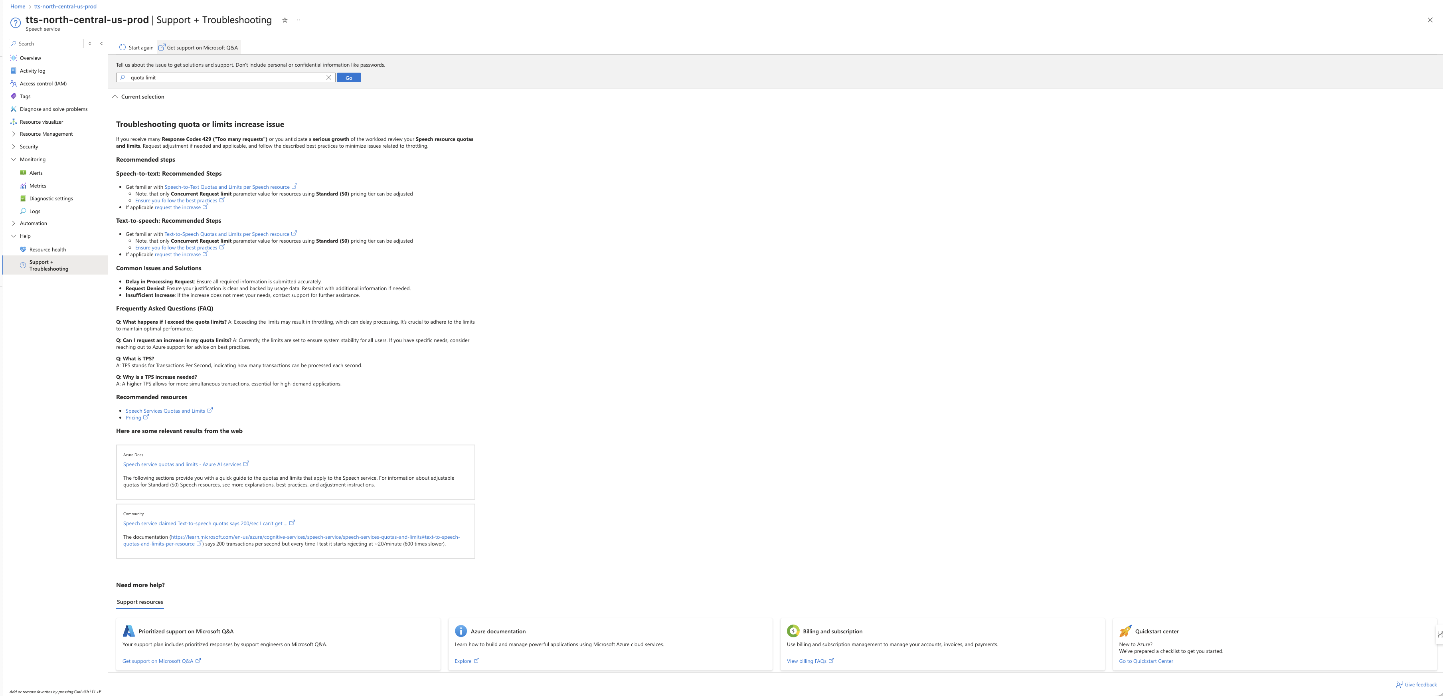Click the Billing and subscription icon
Image resolution: width=1443 pixels, height=696 pixels.
(793, 631)
